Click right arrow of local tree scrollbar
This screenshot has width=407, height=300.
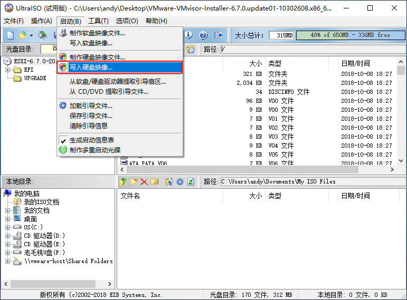110,284
